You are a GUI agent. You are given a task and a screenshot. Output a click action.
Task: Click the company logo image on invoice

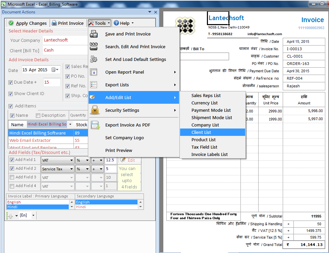click(x=185, y=25)
